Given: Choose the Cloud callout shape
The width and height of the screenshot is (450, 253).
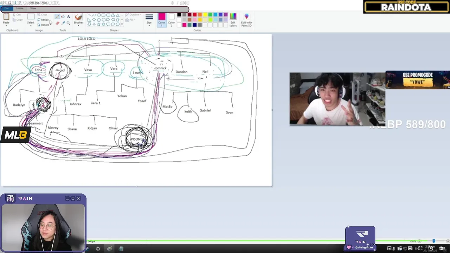Looking at the screenshot, I should 117,24.
